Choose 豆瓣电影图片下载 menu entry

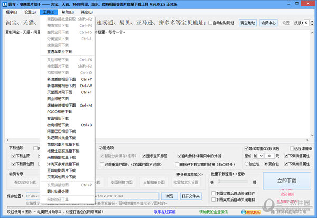[67, 170]
